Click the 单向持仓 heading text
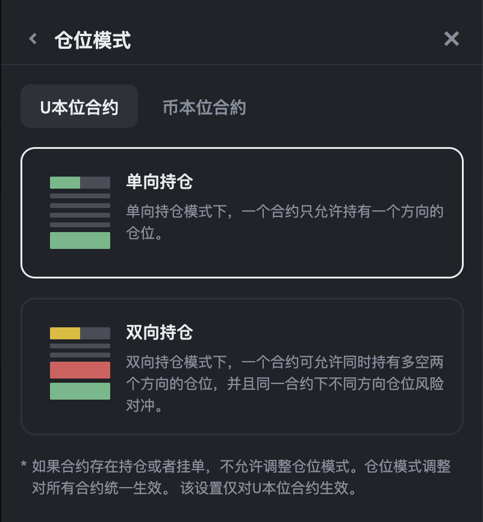The image size is (483, 522). [160, 181]
